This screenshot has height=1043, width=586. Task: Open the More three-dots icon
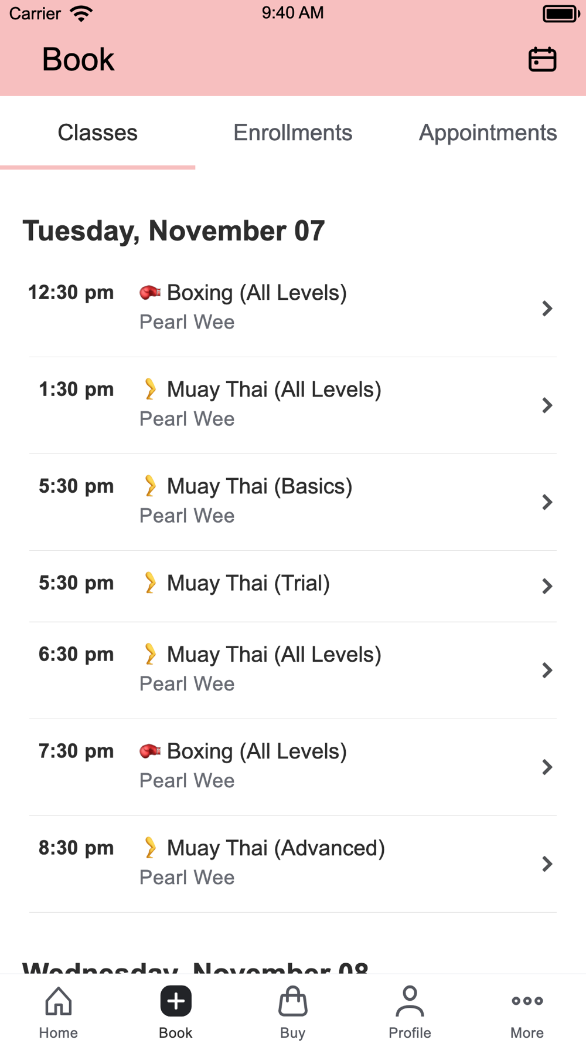[x=527, y=1001]
